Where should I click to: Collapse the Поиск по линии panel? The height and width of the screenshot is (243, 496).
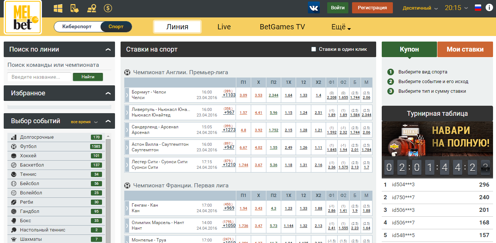click(x=108, y=49)
